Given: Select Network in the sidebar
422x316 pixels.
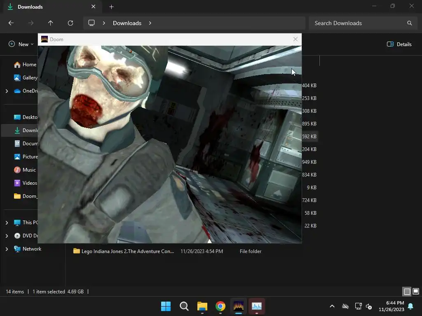Looking at the screenshot, I should (28, 249).
